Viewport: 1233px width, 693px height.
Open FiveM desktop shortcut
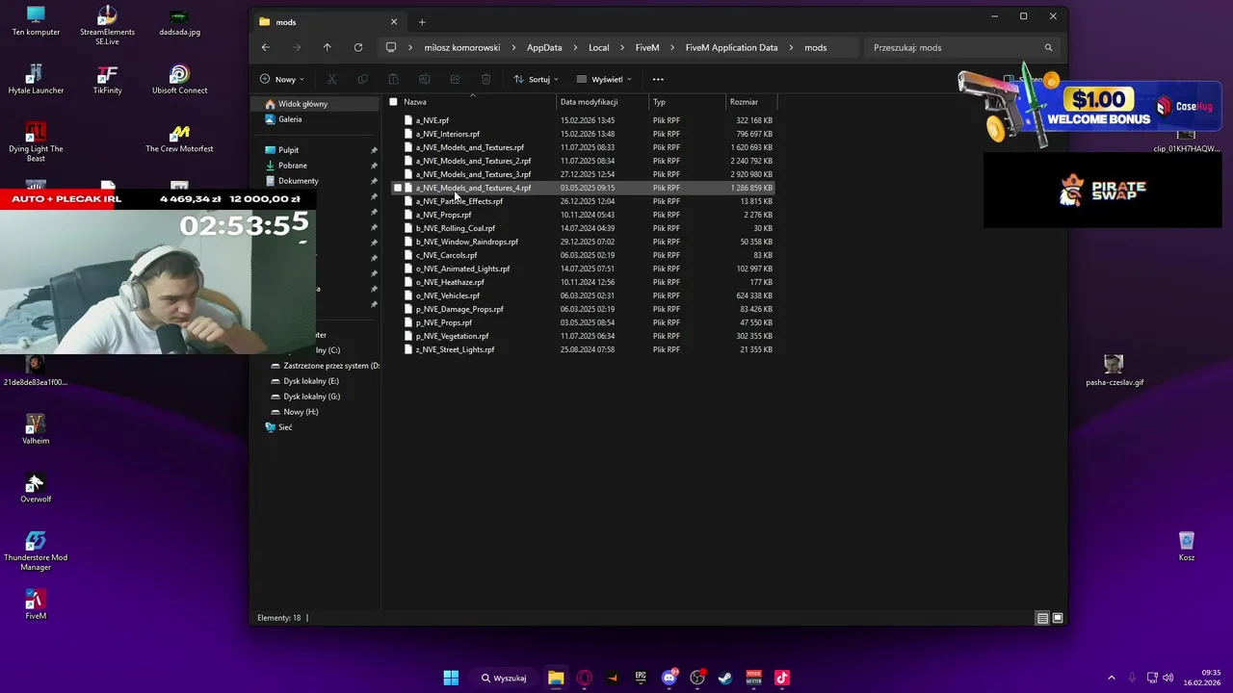click(36, 603)
